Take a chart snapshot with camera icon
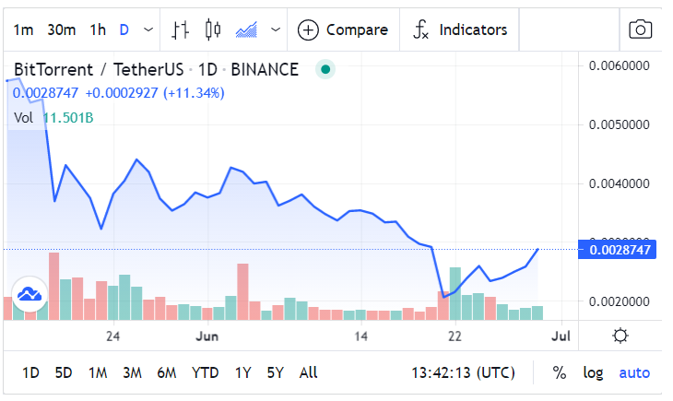The image size is (673, 401). click(641, 30)
